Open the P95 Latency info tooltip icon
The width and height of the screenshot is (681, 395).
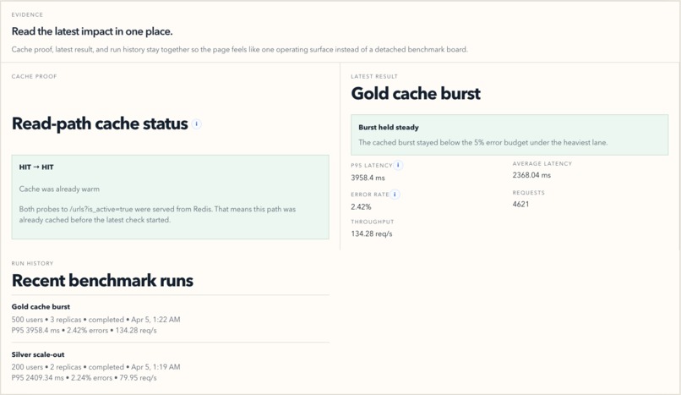pyautogui.click(x=398, y=165)
